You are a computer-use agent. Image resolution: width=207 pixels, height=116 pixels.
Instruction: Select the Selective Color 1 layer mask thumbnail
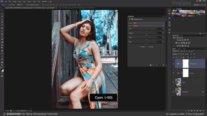pos(186,64)
